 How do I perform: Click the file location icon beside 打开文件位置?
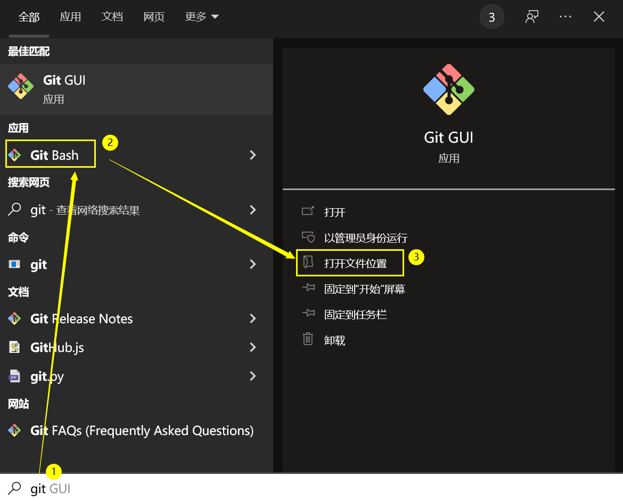click(x=308, y=262)
